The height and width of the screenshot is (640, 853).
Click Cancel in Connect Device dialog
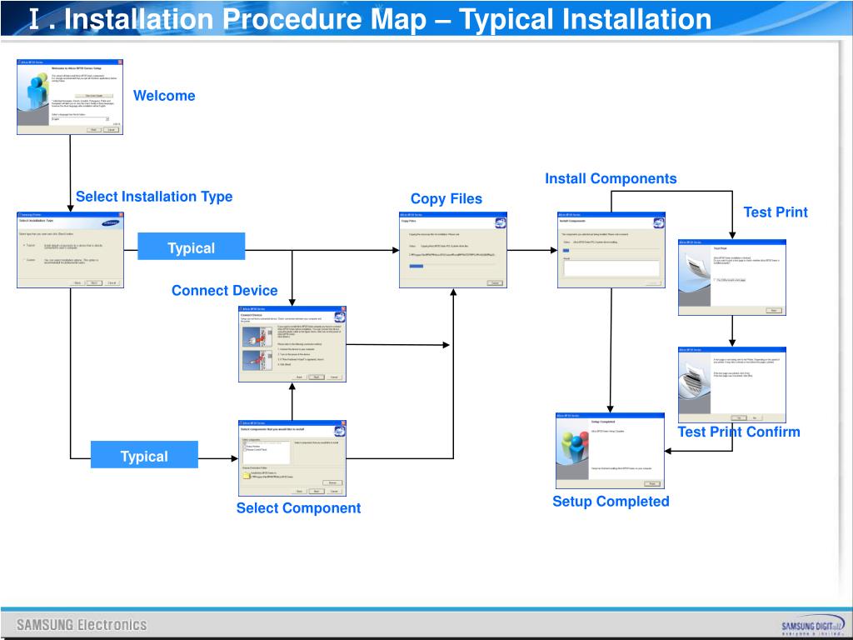[334, 377]
